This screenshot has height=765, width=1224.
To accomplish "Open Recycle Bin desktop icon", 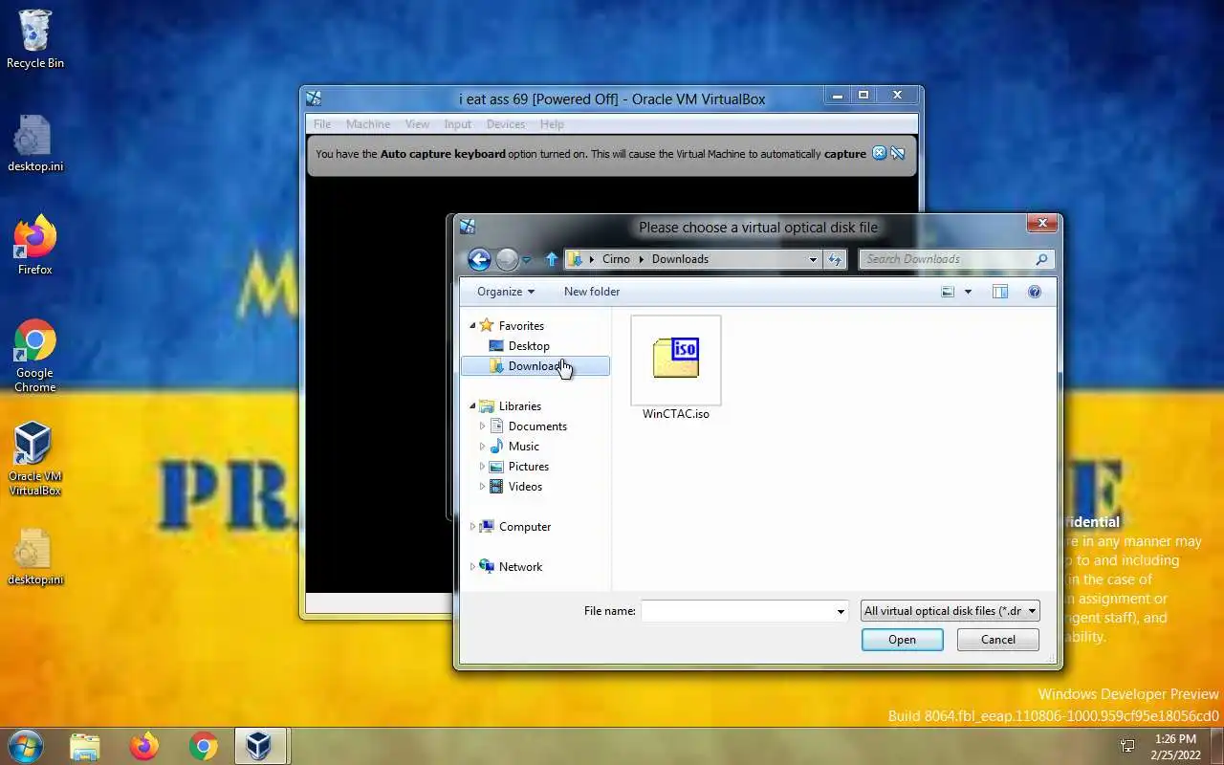I will pos(35,39).
